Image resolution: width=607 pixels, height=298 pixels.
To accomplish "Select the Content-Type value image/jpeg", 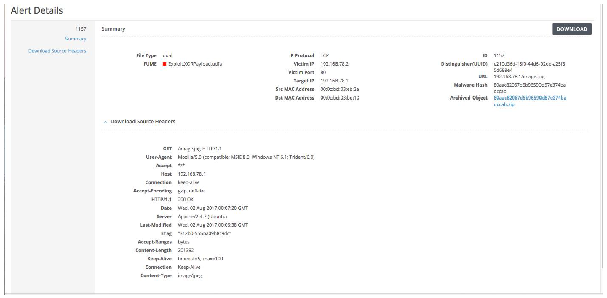I will click(x=190, y=276).
